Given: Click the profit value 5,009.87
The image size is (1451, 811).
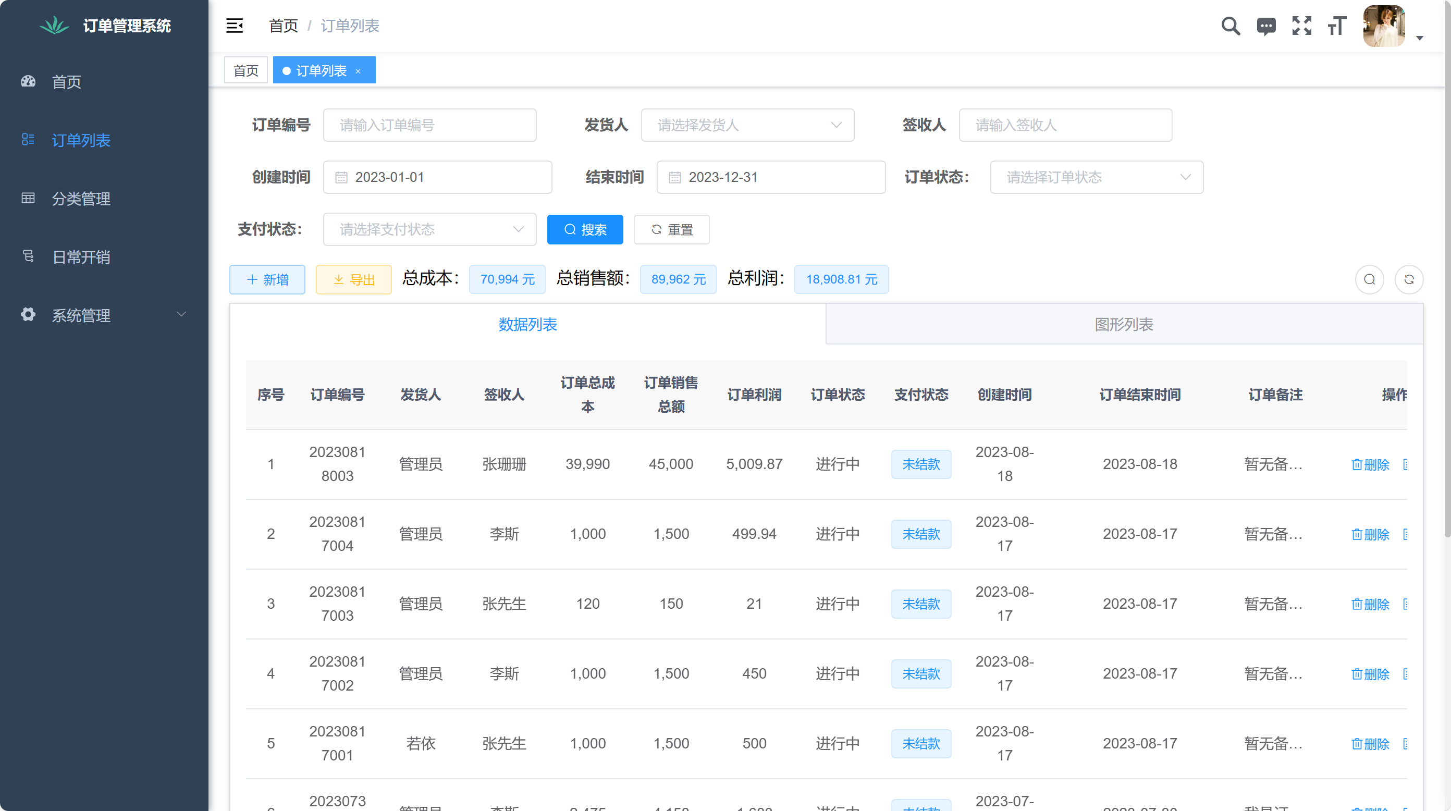Looking at the screenshot, I should (754, 464).
